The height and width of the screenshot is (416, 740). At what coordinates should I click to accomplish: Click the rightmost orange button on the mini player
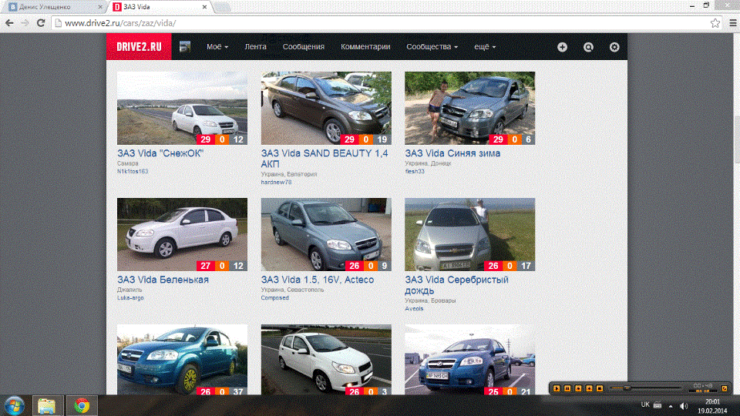click(725, 388)
